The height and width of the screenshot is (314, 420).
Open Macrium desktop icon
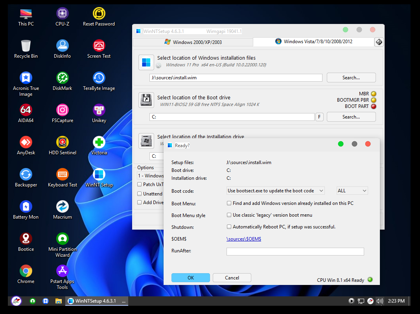pos(62,210)
